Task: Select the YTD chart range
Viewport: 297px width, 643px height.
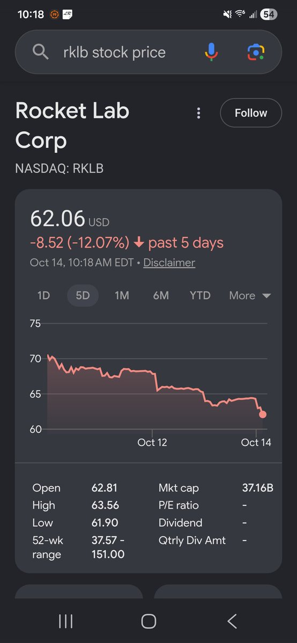Action: (200, 296)
